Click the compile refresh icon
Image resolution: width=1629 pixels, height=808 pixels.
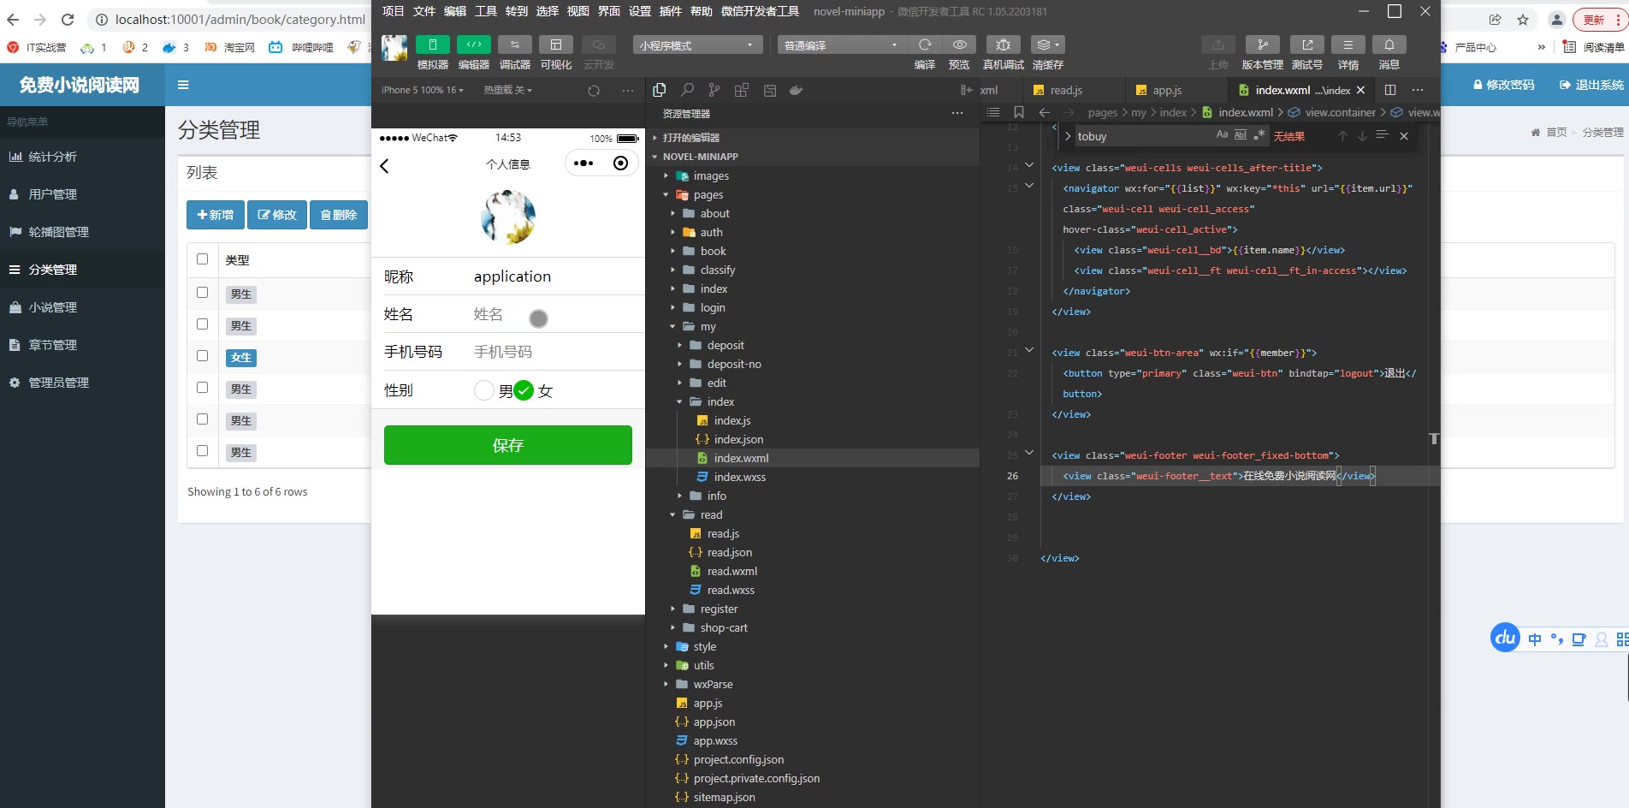[925, 45]
